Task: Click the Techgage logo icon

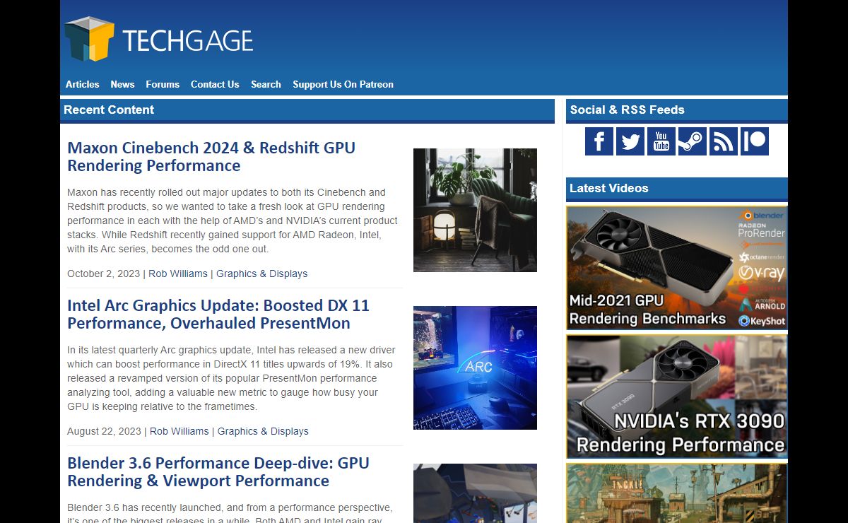Action: [90, 39]
